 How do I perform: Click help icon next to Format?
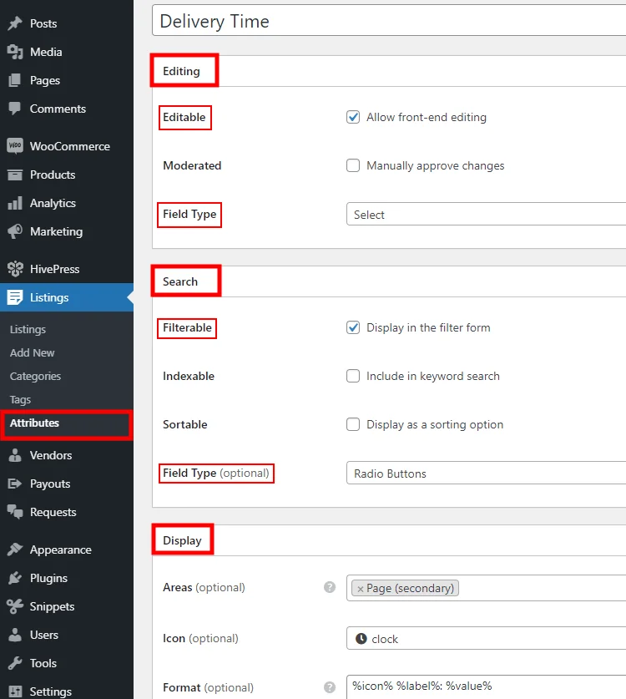(x=330, y=687)
